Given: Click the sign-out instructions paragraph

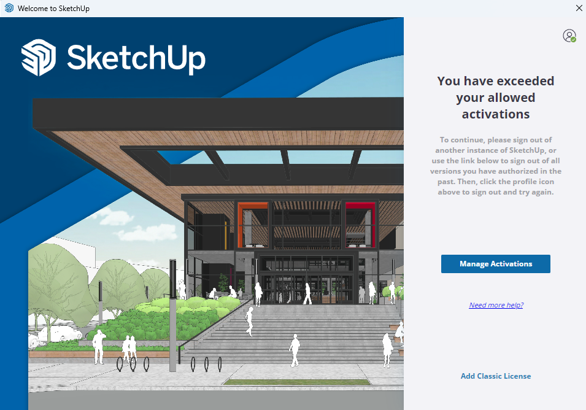Looking at the screenshot, I should 496,166.
